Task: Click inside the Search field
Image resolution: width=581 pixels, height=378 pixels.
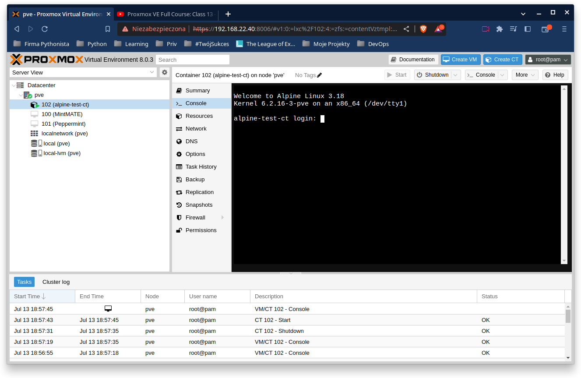Action: coord(193,59)
